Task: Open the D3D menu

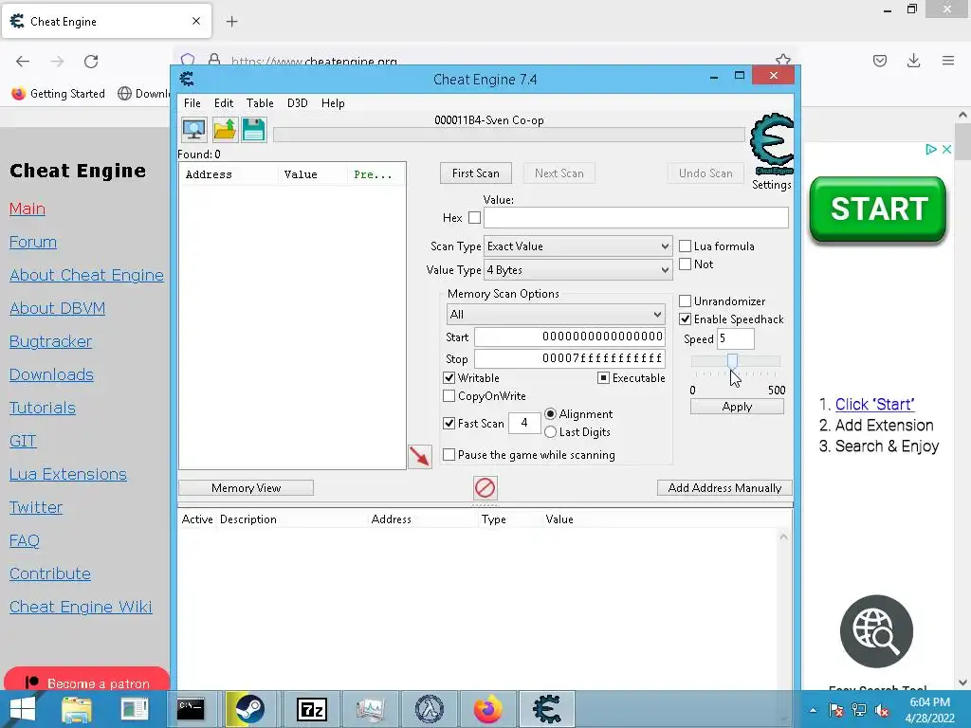Action: [x=297, y=103]
